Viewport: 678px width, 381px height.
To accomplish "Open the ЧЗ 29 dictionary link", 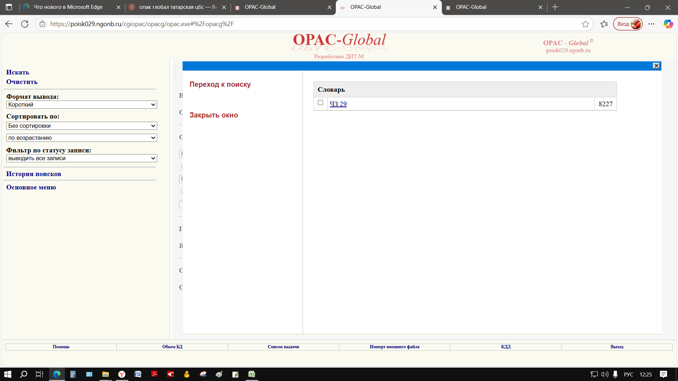I will [x=338, y=104].
